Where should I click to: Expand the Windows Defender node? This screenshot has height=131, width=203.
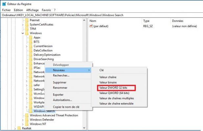point(23,120)
